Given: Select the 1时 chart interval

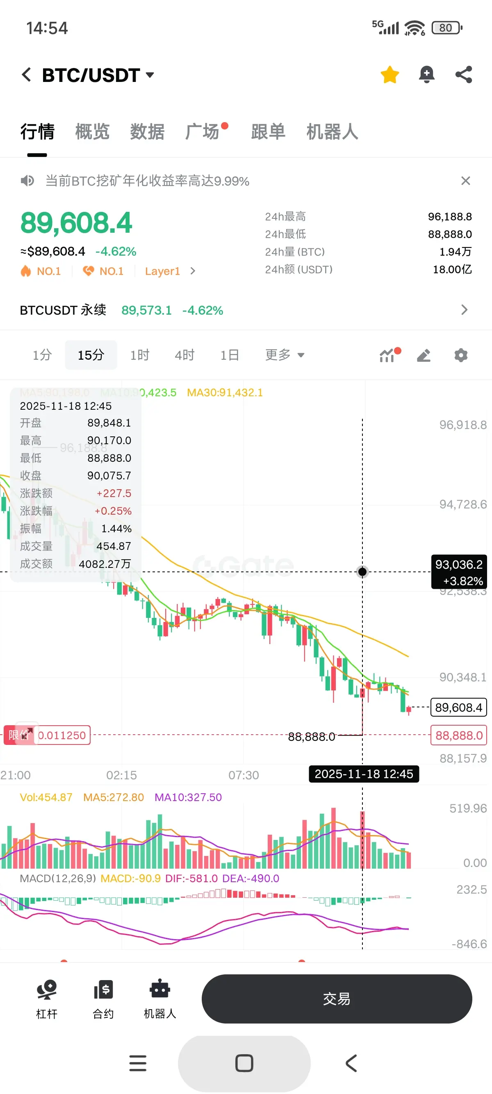Looking at the screenshot, I should (x=139, y=355).
